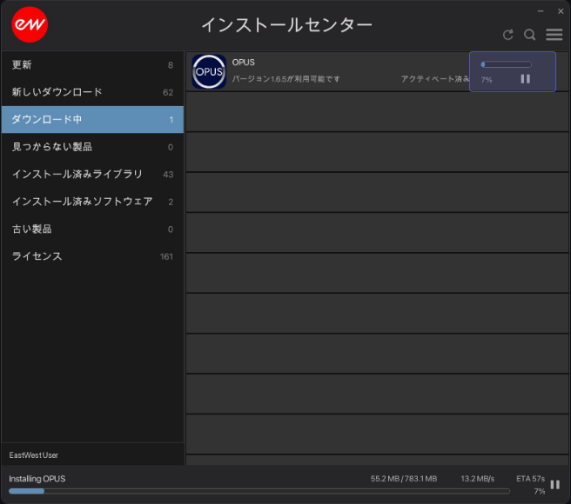
Task: Open 新しいダウンロード category
Action: [x=92, y=92]
